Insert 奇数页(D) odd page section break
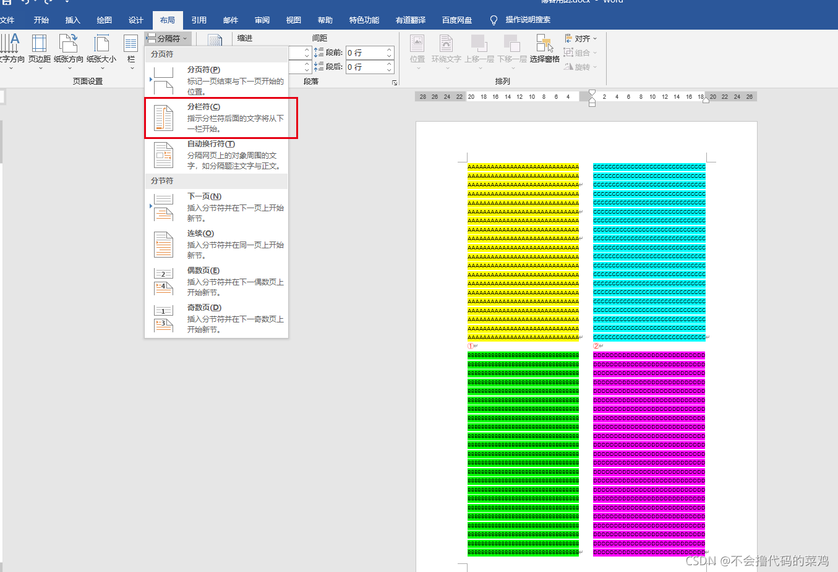The width and height of the screenshot is (838, 572). pyautogui.click(x=216, y=318)
